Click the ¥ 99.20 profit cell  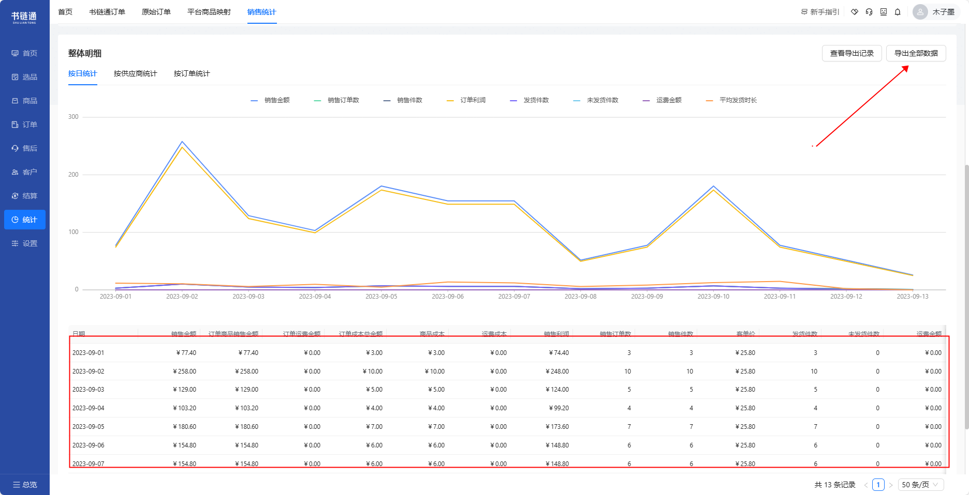pos(559,408)
